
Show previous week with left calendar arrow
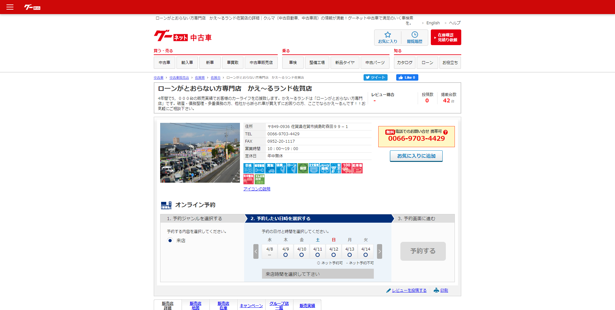[x=256, y=251]
